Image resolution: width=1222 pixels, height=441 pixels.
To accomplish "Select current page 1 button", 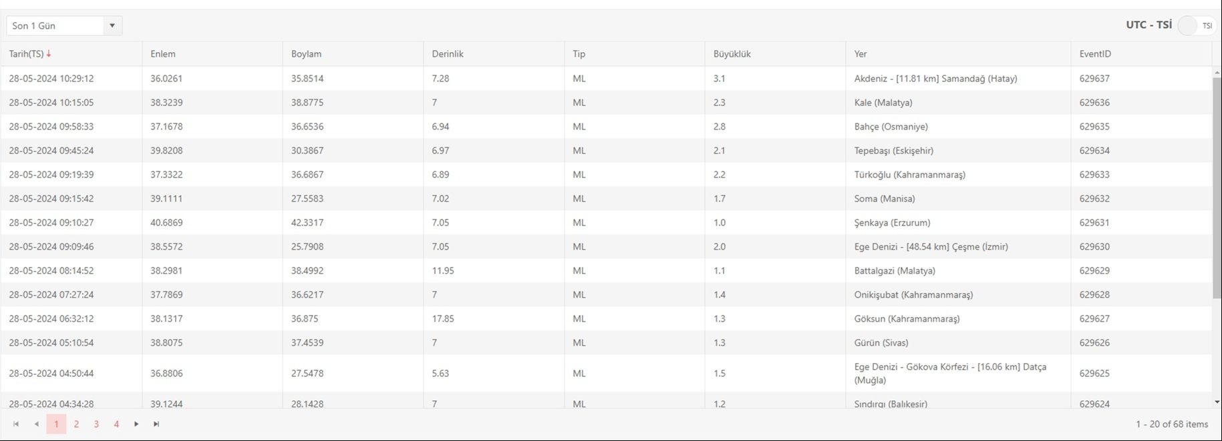I will (56, 424).
